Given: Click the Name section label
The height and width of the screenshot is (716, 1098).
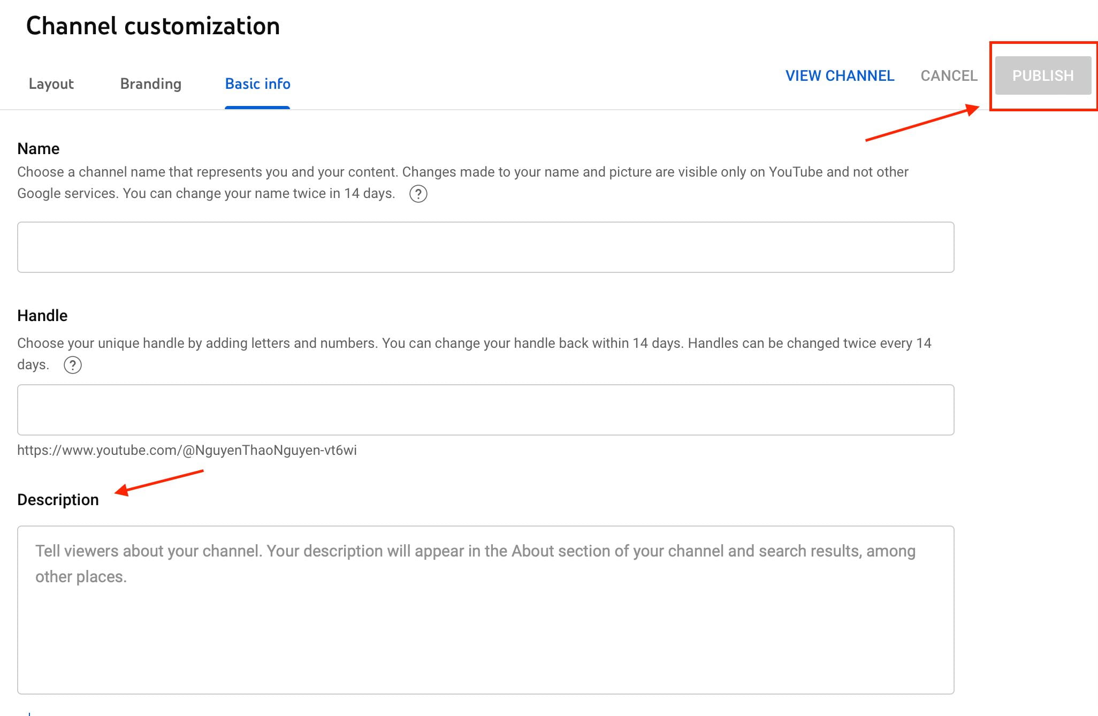Looking at the screenshot, I should pos(38,149).
